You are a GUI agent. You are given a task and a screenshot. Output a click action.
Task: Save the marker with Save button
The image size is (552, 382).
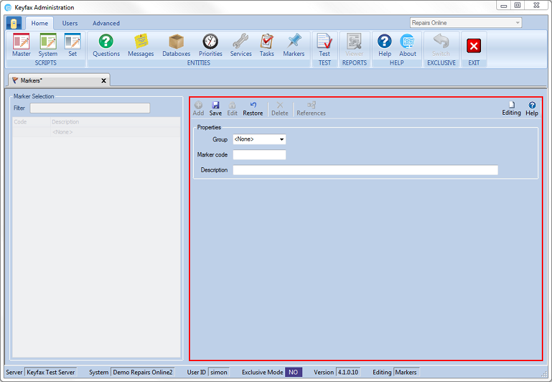[215, 109]
